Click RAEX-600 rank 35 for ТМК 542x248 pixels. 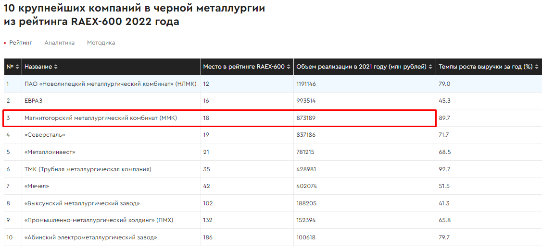click(x=207, y=169)
